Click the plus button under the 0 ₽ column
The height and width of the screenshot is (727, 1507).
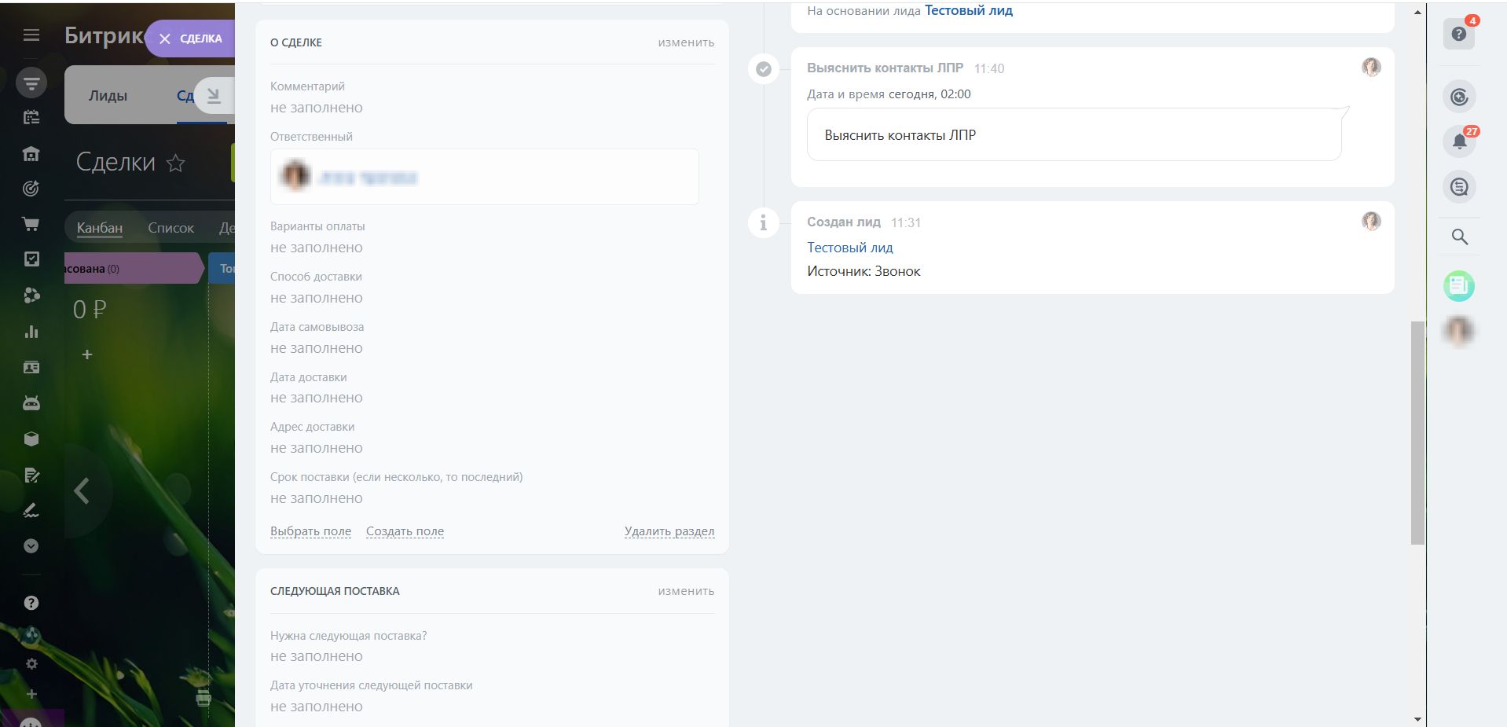(x=87, y=354)
